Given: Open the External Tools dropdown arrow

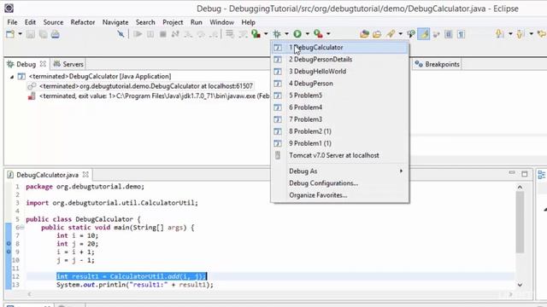Looking at the screenshot, I should point(328,34).
